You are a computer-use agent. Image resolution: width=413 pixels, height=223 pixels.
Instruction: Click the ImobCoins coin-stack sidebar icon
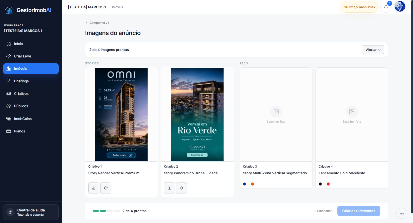9,119
